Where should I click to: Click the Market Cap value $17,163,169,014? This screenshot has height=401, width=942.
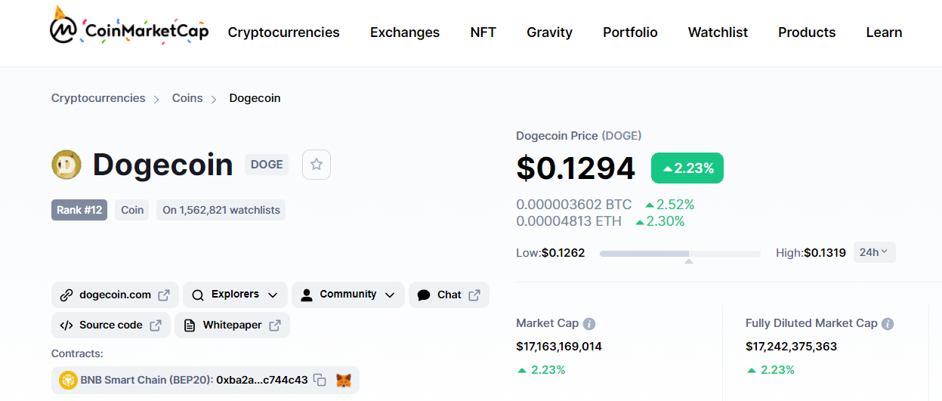pyautogui.click(x=559, y=347)
